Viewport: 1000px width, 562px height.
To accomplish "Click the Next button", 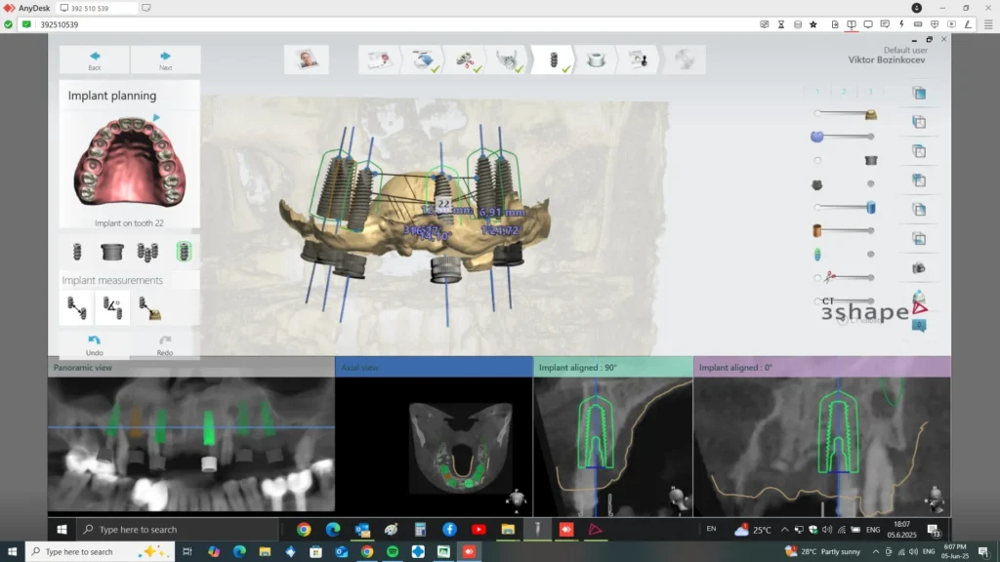I will (165, 60).
